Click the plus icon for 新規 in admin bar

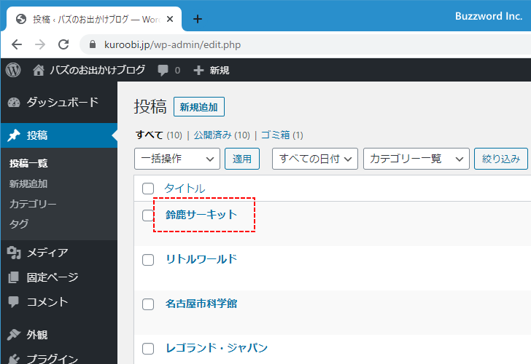pyautogui.click(x=198, y=71)
